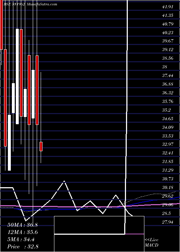180x252 pixels.
Task: Click the 29.06 price axis label
Action: point(168,205)
